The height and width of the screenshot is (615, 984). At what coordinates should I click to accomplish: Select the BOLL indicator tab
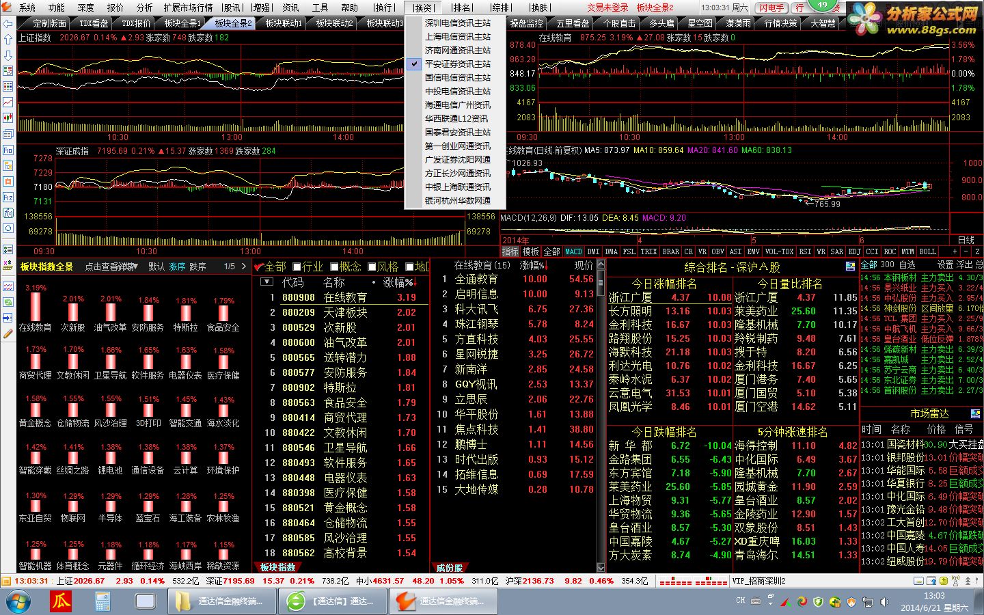927,251
